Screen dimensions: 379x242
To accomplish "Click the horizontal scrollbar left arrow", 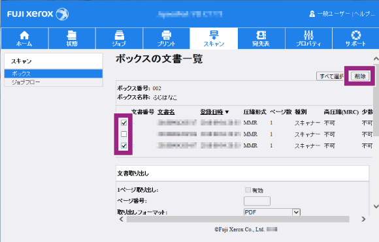I will coord(122,219).
